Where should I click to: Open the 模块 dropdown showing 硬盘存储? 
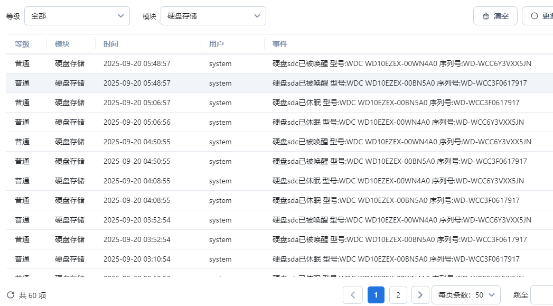pyautogui.click(x=213, y=16)
